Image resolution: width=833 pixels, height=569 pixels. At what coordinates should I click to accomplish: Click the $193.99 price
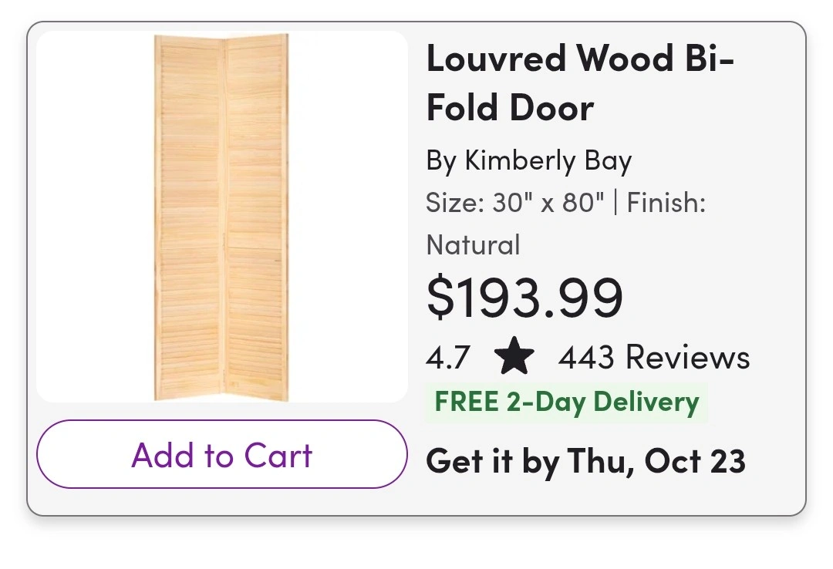click(x=524, y=298)
